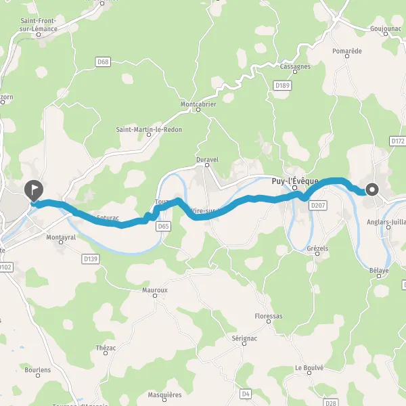Click the route end circle marker

pos(372,189)
